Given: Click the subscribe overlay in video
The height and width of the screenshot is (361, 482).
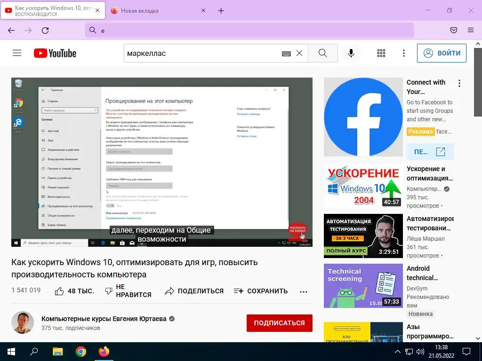Looking at the screenshot, I should (297, 231).
